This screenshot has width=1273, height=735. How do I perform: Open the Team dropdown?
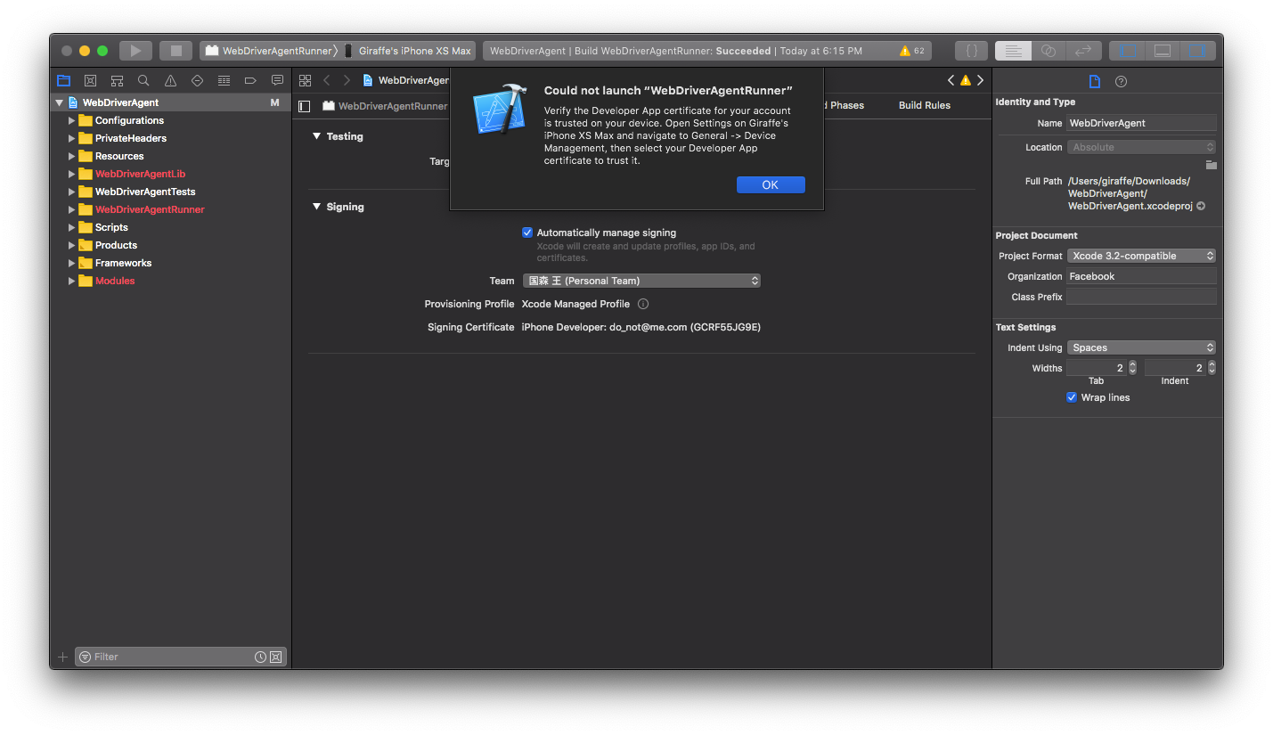coord(641,281)
